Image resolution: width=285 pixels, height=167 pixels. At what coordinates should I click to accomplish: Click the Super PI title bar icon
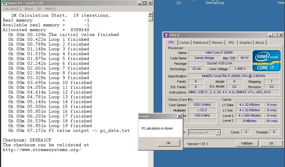click(4, 3)
